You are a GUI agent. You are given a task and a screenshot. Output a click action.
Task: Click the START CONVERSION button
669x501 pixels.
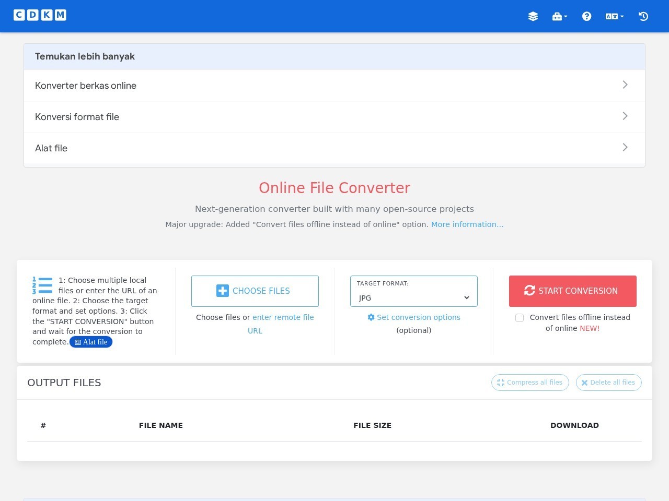(x=573, y=291)
